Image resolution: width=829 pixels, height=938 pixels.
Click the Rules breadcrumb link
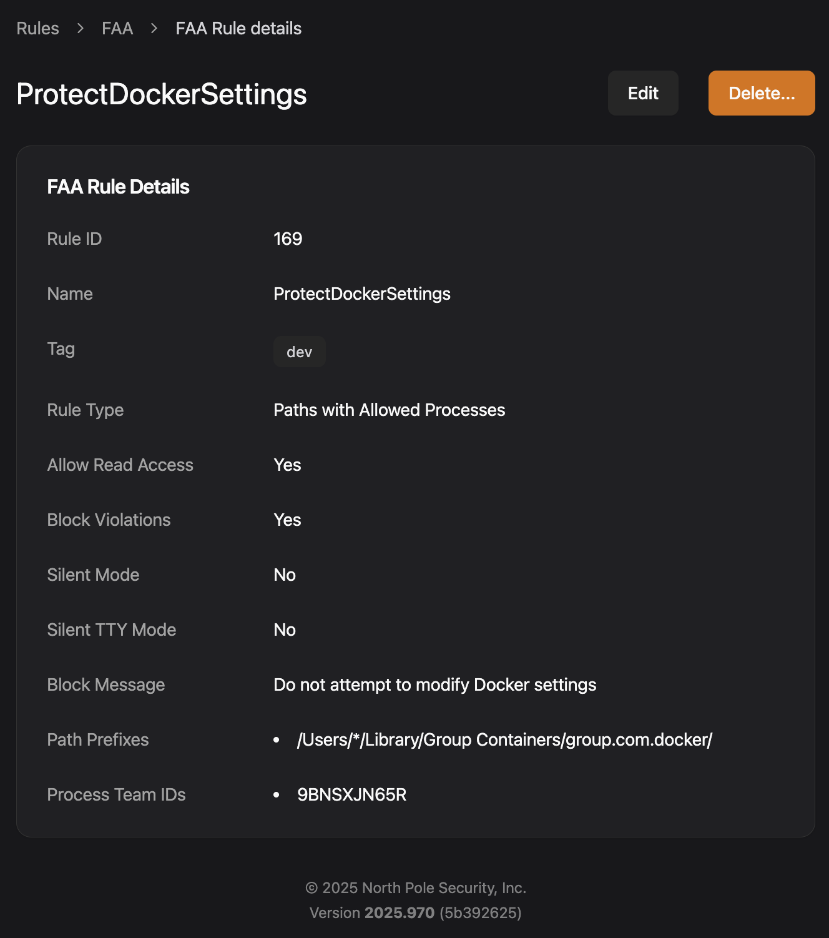coord(37,29)
